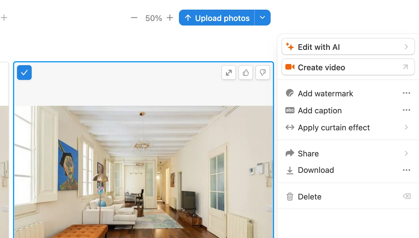
Task: Click Download in the menu
Action: tap(348, 170)
